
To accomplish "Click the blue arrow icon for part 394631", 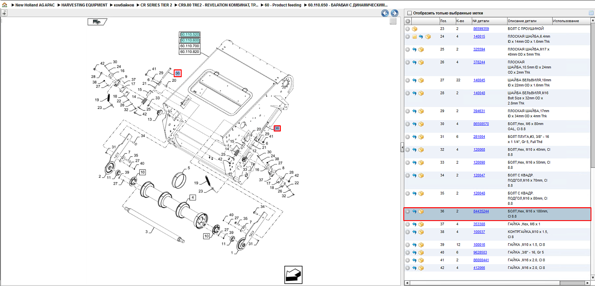I will pyautogui.click(x=415, y=111).
